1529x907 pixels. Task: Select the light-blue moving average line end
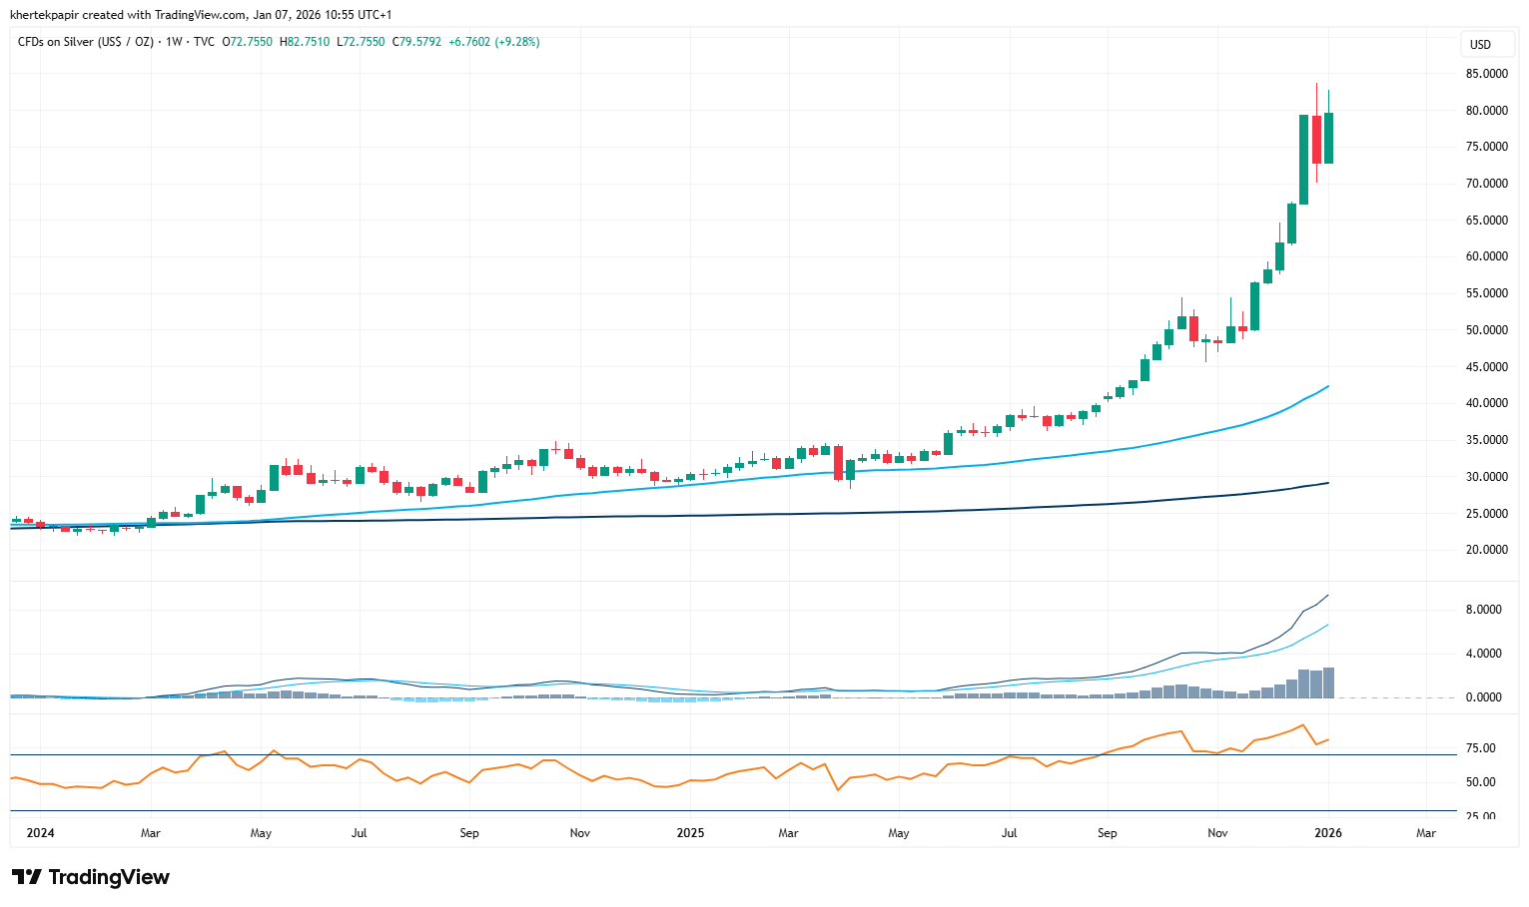click(x=1327, y=386)
